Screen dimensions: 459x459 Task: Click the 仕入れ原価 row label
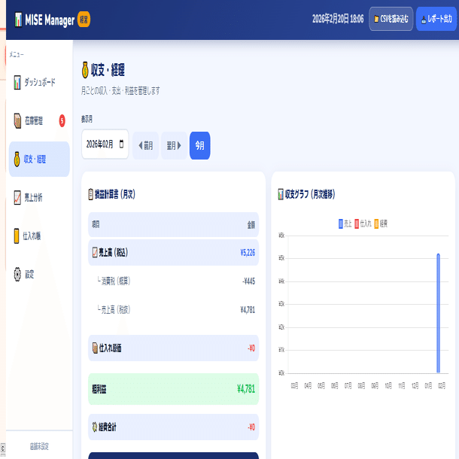click(110, 348)
